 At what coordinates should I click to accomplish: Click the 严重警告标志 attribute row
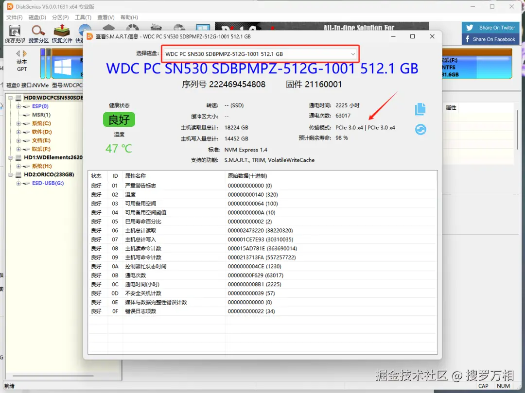click(x=262, y=186)
